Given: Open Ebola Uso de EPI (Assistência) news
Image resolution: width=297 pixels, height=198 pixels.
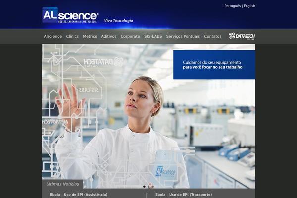Looking at the screenshot, I should [x=79, y=195].
